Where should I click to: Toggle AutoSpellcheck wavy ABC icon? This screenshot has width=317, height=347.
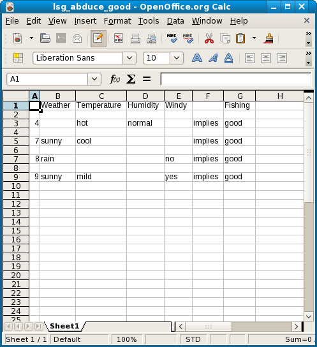pos(188,38)
